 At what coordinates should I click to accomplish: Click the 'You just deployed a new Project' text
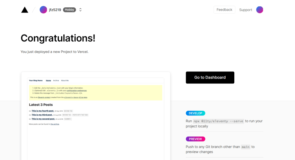point(55,52)
